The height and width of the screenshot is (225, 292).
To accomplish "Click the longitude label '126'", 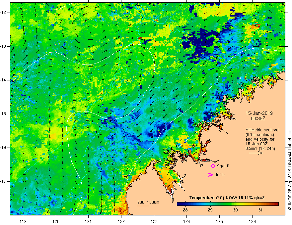I will (252, 221).
